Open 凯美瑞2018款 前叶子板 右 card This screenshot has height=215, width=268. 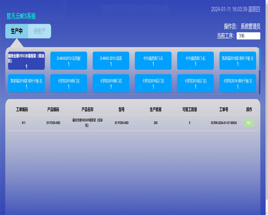(x=26, y=83)
